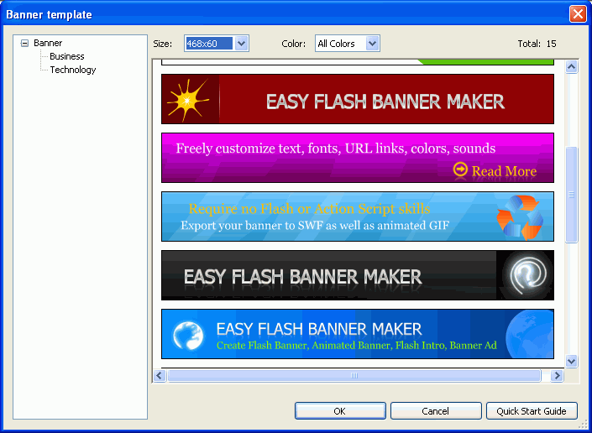Click the recycle arrows icon

(521, 216)
